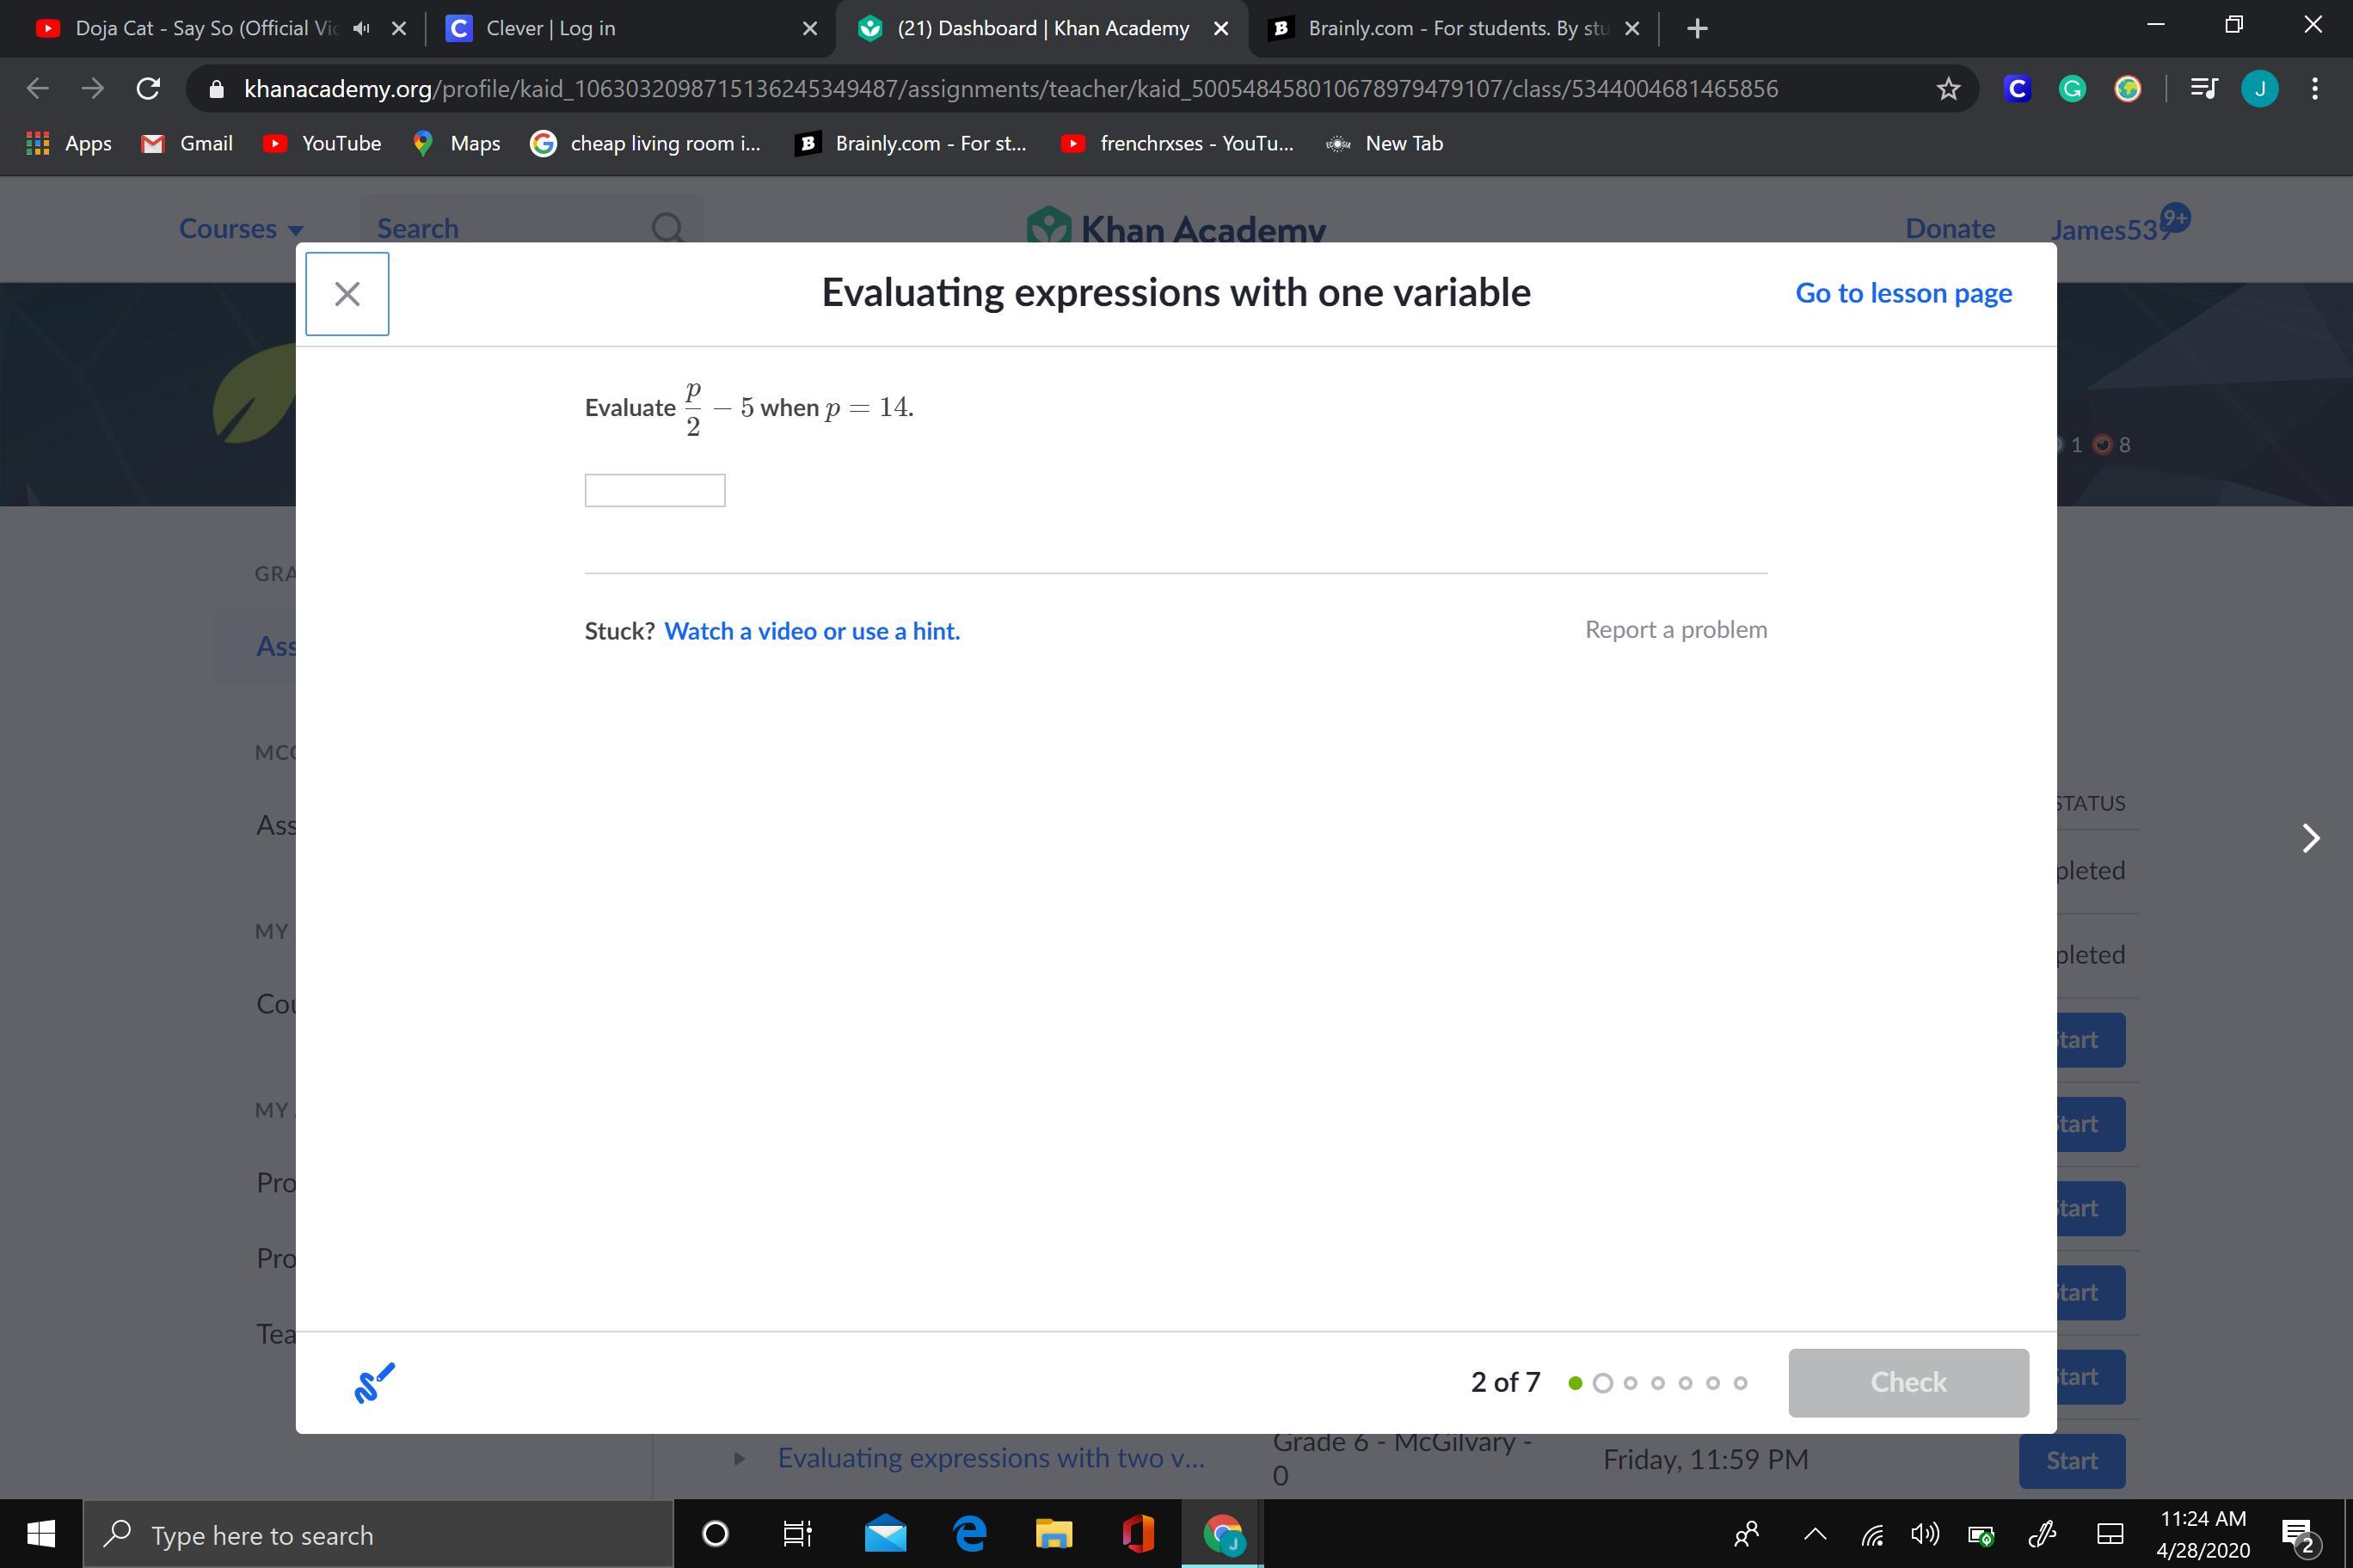Close the exercise modal with X

pyautogui.click(x=346, y=294)
